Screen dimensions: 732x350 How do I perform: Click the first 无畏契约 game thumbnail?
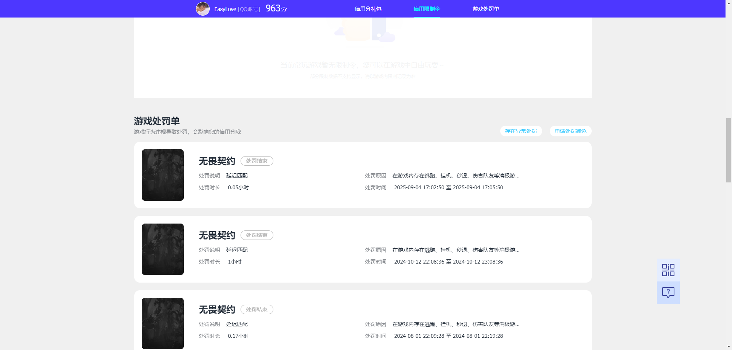tap(162, 175)
